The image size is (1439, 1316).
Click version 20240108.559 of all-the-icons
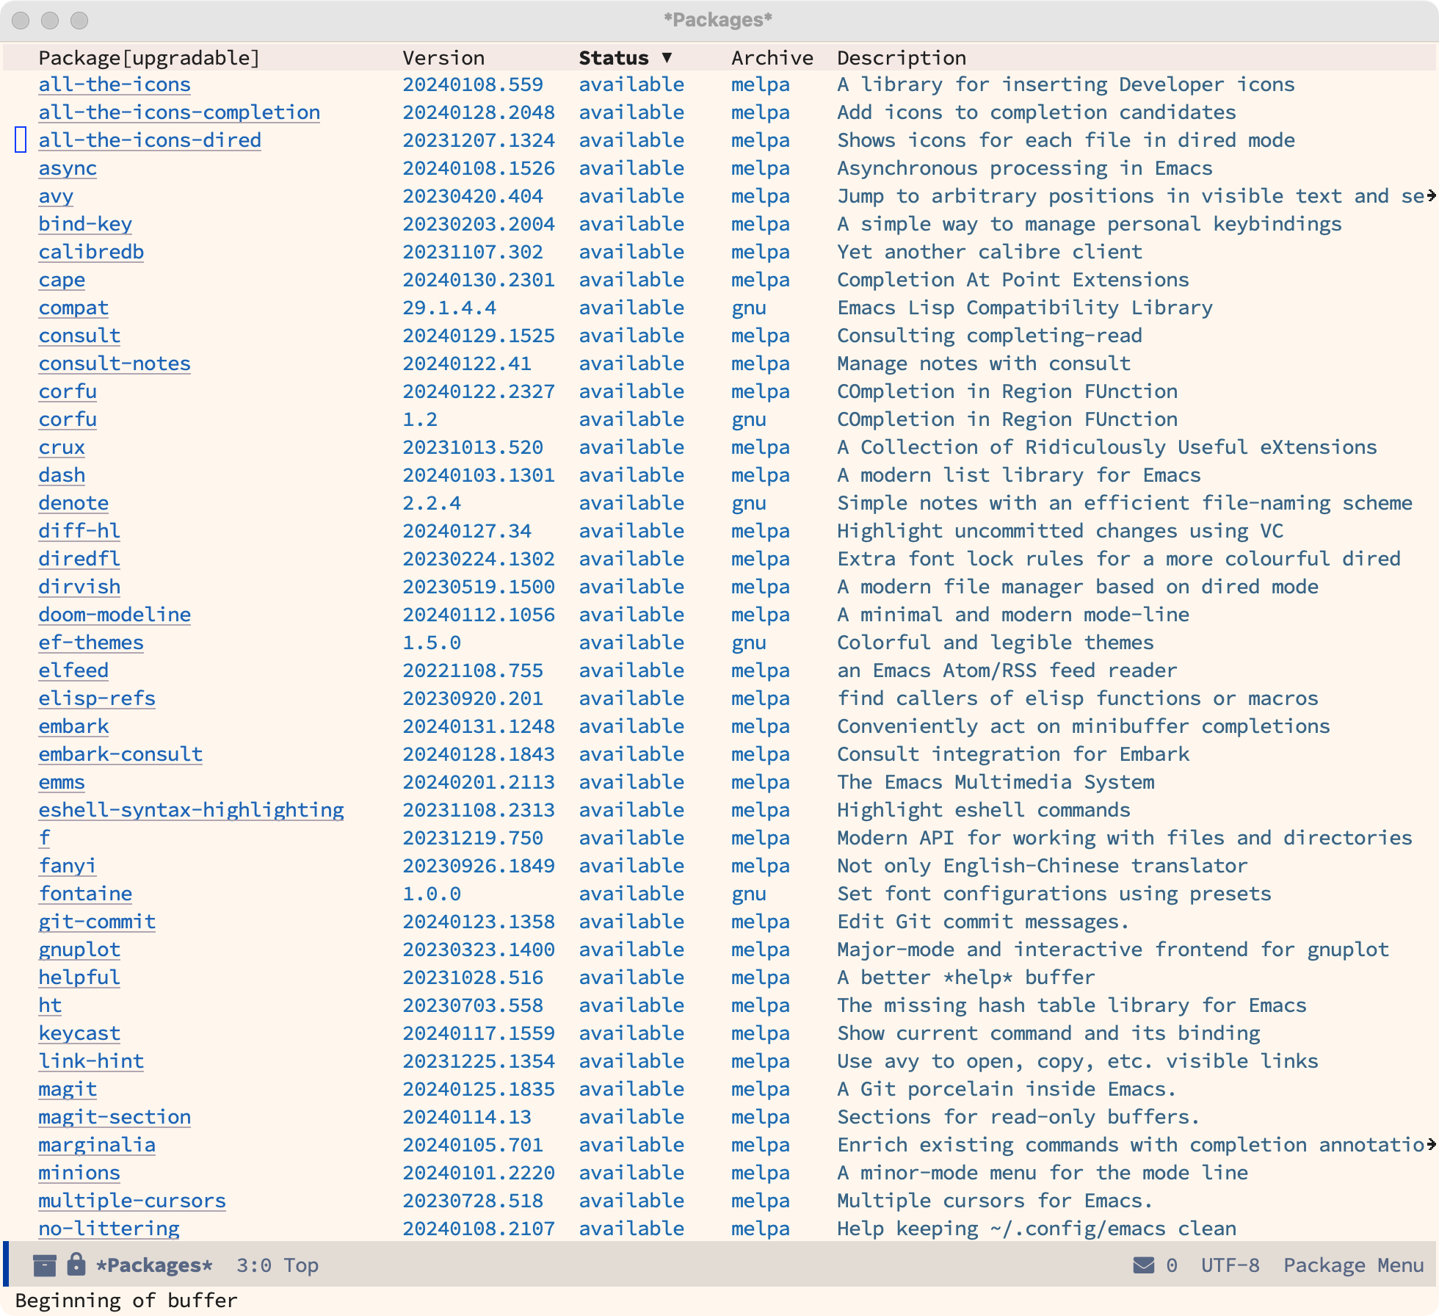click(473, 84)
